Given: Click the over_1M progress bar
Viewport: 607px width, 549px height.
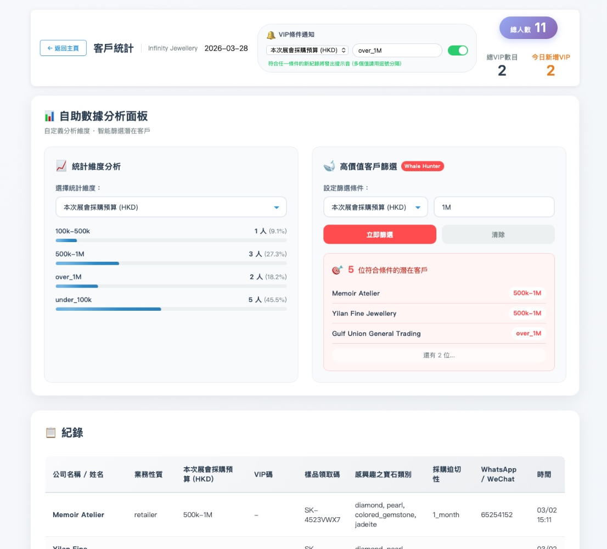Looking at the screenshot, I should [171, 286].
